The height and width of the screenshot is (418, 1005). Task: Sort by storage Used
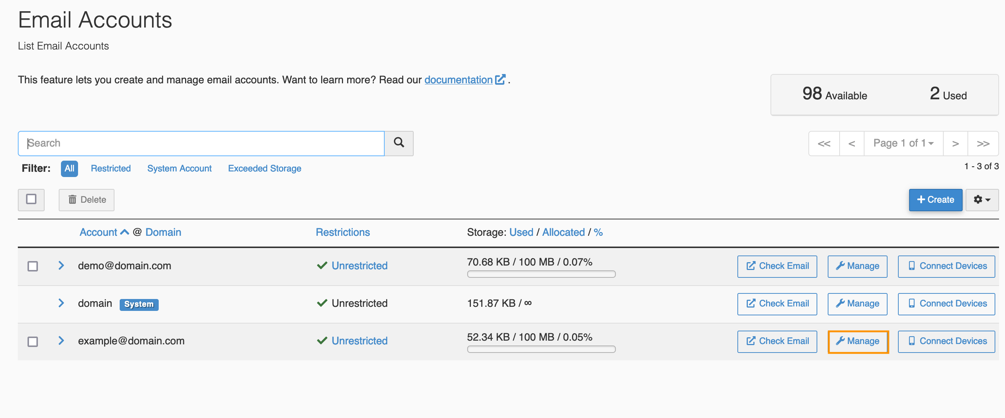coord(521,232)
